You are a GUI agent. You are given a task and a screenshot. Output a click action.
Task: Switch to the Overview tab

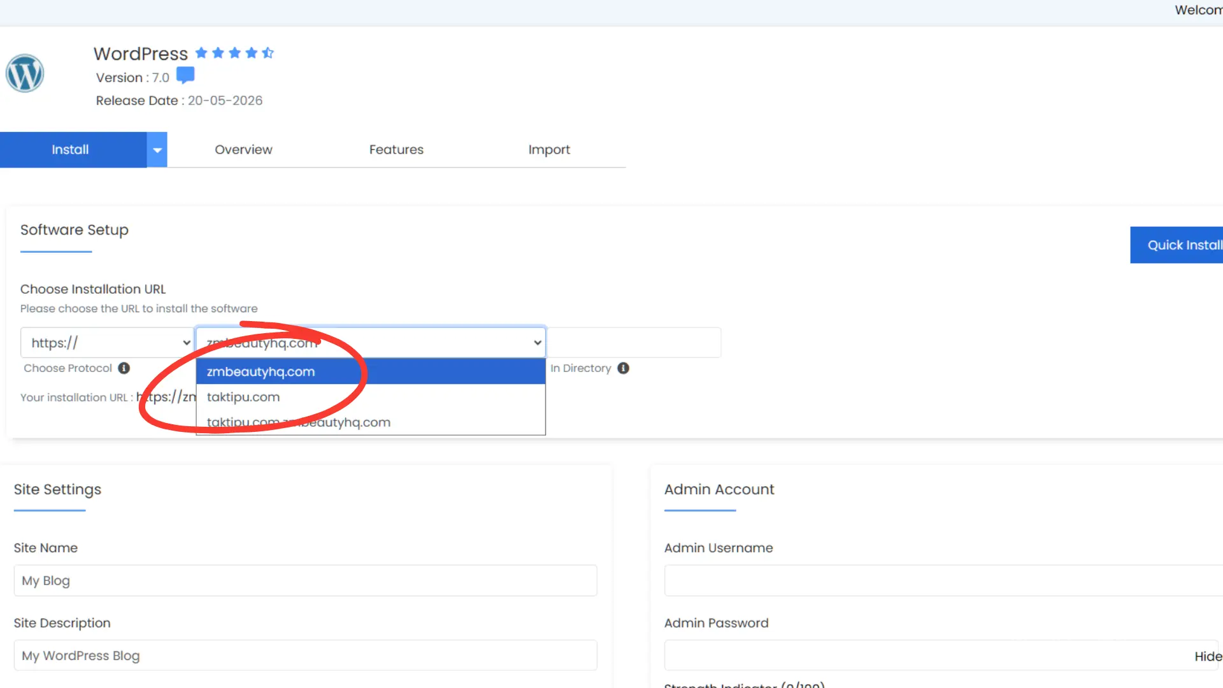click(x=243, y=150)
